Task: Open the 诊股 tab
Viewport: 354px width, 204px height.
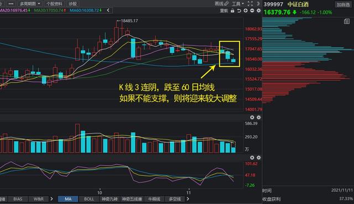Action: (x=72, y=4)
